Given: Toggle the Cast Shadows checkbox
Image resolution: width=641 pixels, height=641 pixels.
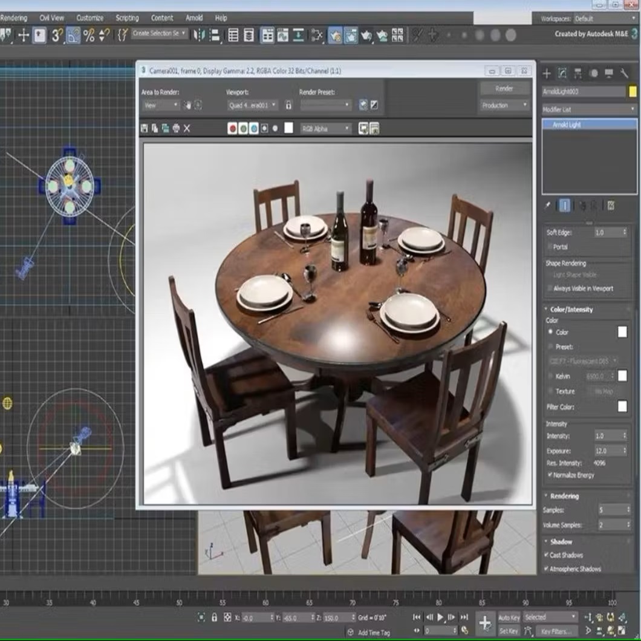Looking at the screenshot, I should click(547, 555).
